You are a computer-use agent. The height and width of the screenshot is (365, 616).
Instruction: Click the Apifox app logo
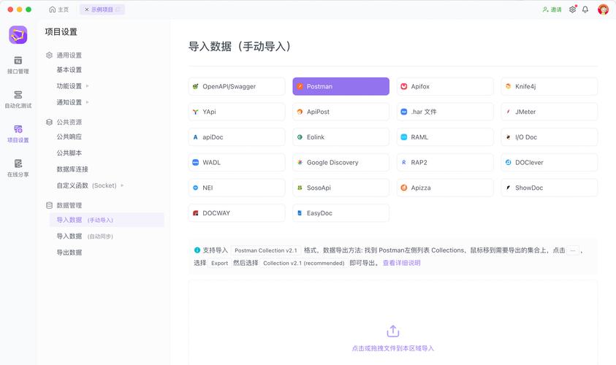tap(18, 35)
